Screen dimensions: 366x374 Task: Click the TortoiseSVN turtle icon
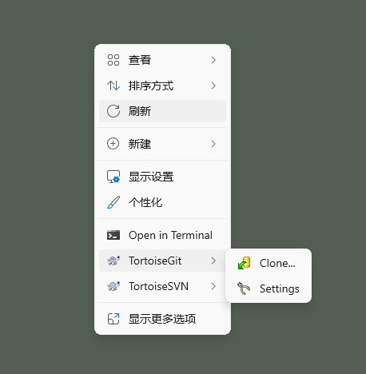coord(113,286)
